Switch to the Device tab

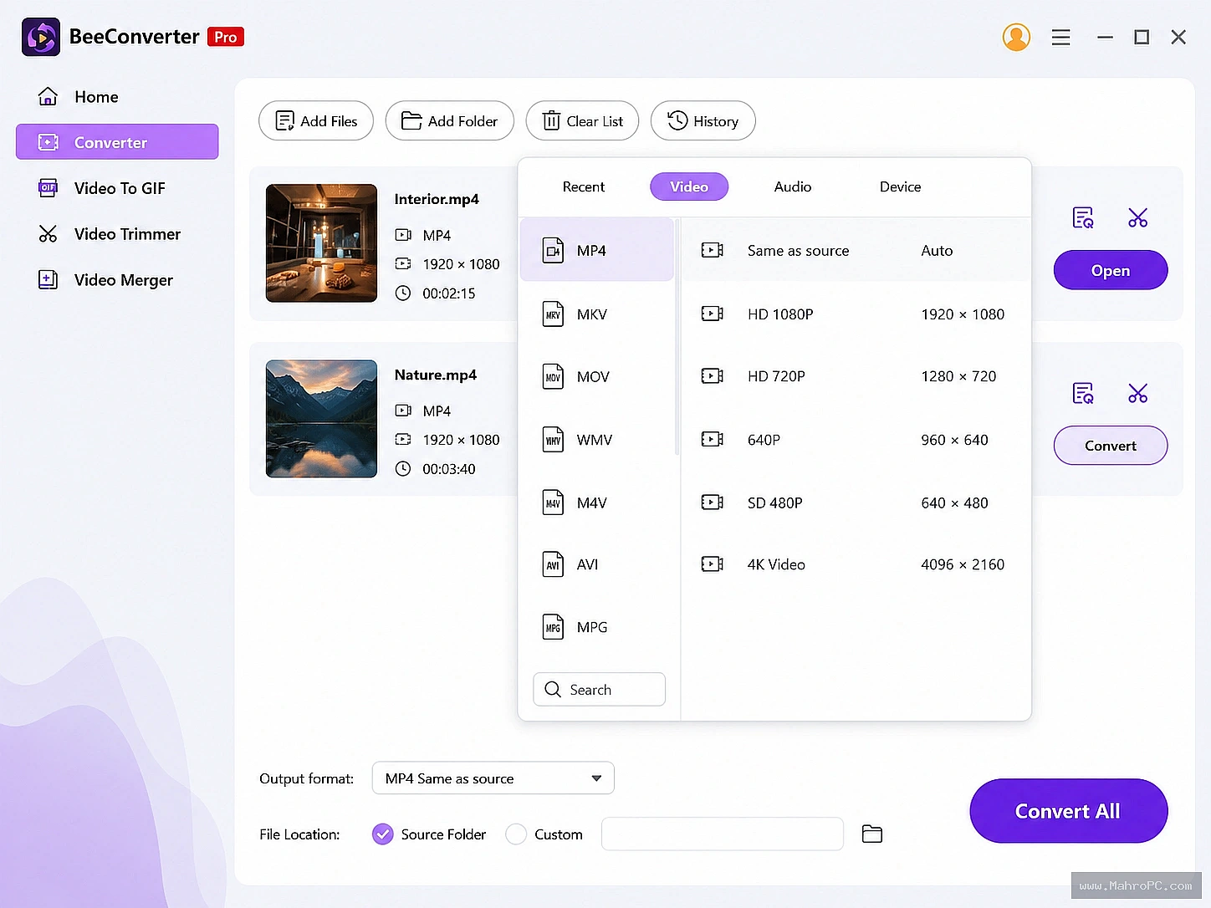click(900, 186)
